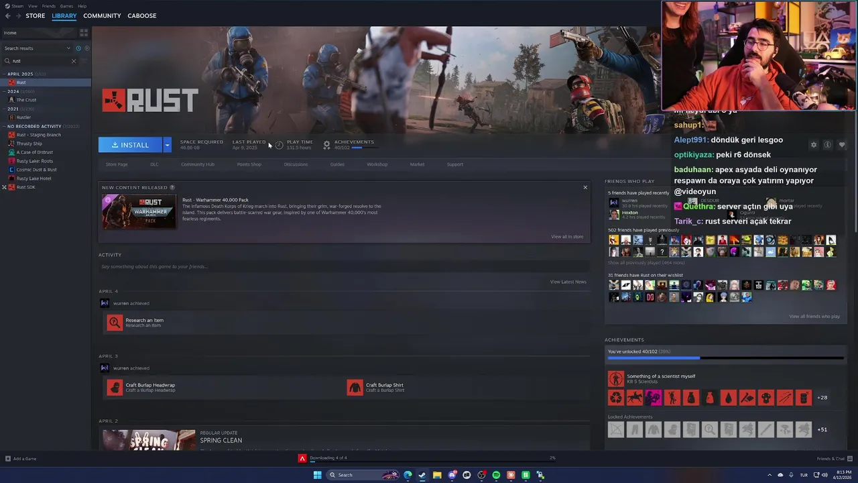Click View all friends who play
This screenshot has width=858, height=483.
814,317
